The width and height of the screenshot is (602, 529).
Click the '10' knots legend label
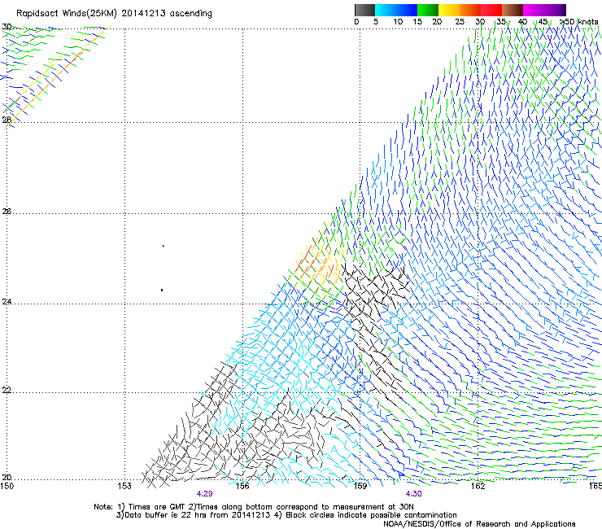point(398,22)
